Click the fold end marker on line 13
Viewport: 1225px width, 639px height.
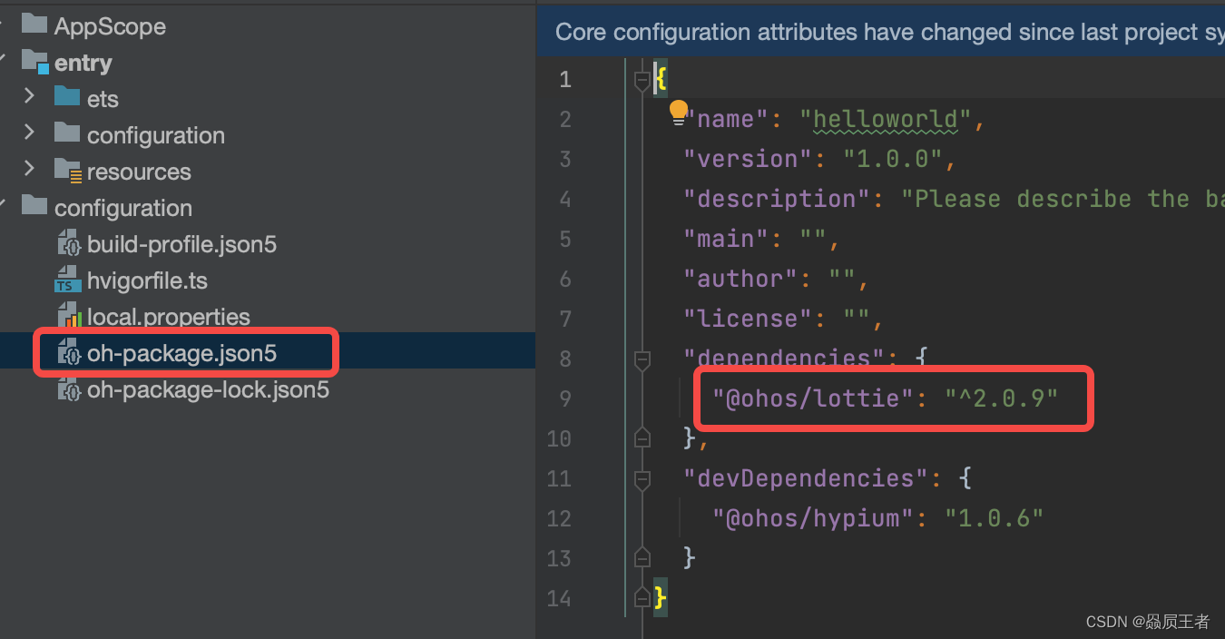point(642,557)
